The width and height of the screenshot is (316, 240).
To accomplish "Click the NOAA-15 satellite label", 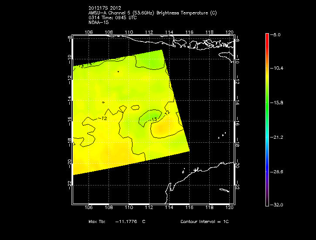I will tap(98, 22).
